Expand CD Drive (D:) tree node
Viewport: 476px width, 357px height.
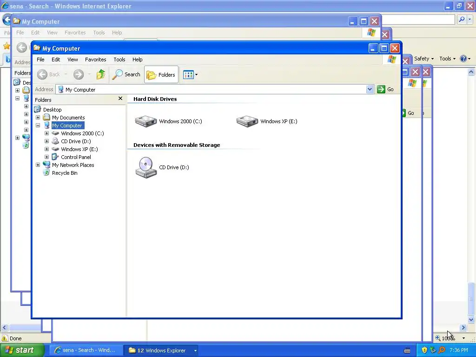pyautogui.click(x=47, y=141)
